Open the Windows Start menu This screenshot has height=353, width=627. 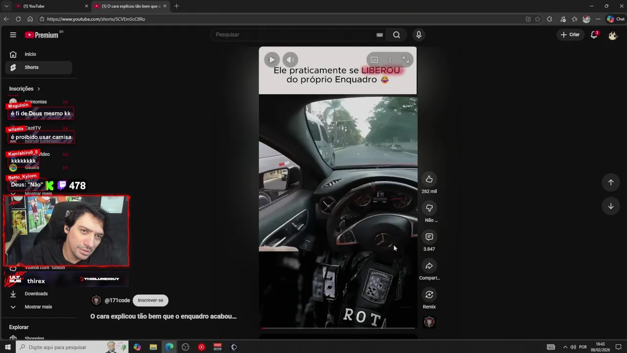(x=7, y=347)
